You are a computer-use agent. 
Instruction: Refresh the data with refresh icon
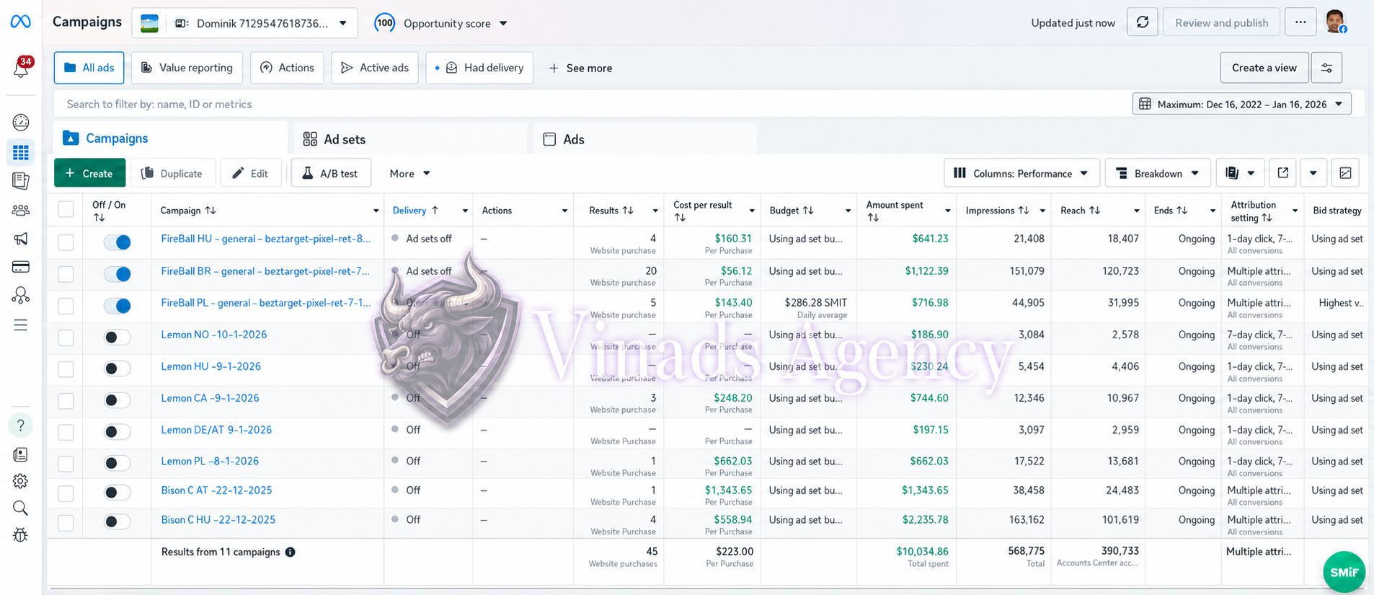pyautogui.click(x=1143, y=22)
